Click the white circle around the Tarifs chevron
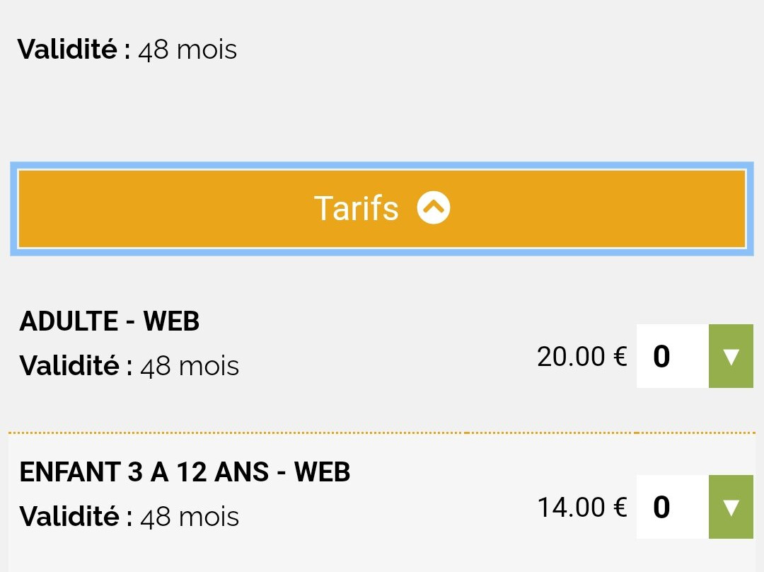764x572 pixels. (433, 207)
